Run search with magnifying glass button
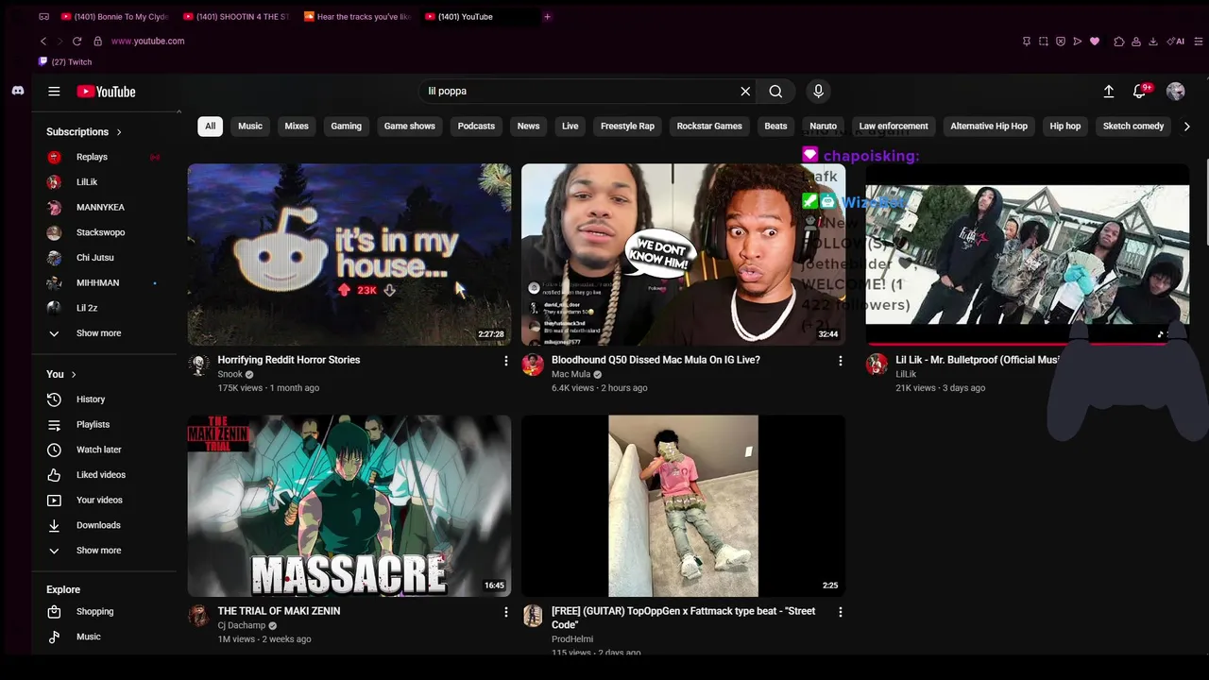The height and width of the screenshot is (680, 1209). click(775, 92)
